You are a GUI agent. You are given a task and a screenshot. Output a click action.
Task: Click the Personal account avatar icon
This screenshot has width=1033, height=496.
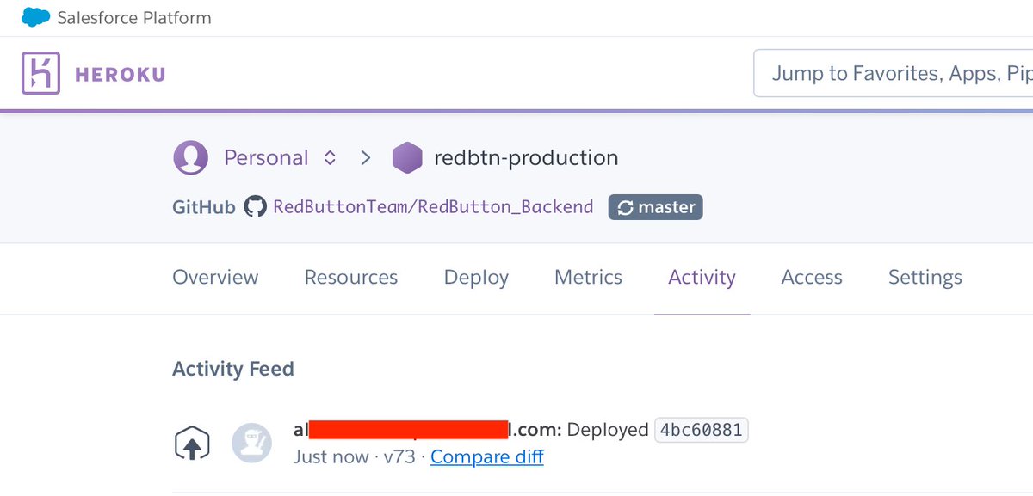tap(190, 158)
